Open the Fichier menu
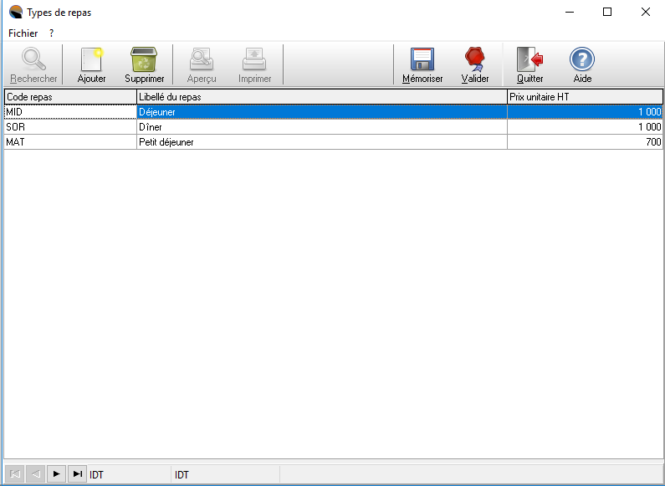The image size is (665, 486). 23,33
